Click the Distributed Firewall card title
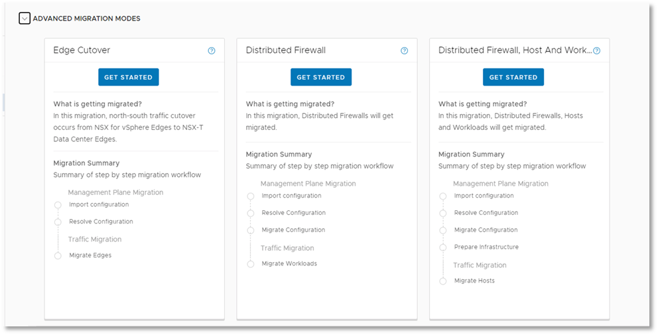This screenshot has width=658, height=335. (286, 50)
